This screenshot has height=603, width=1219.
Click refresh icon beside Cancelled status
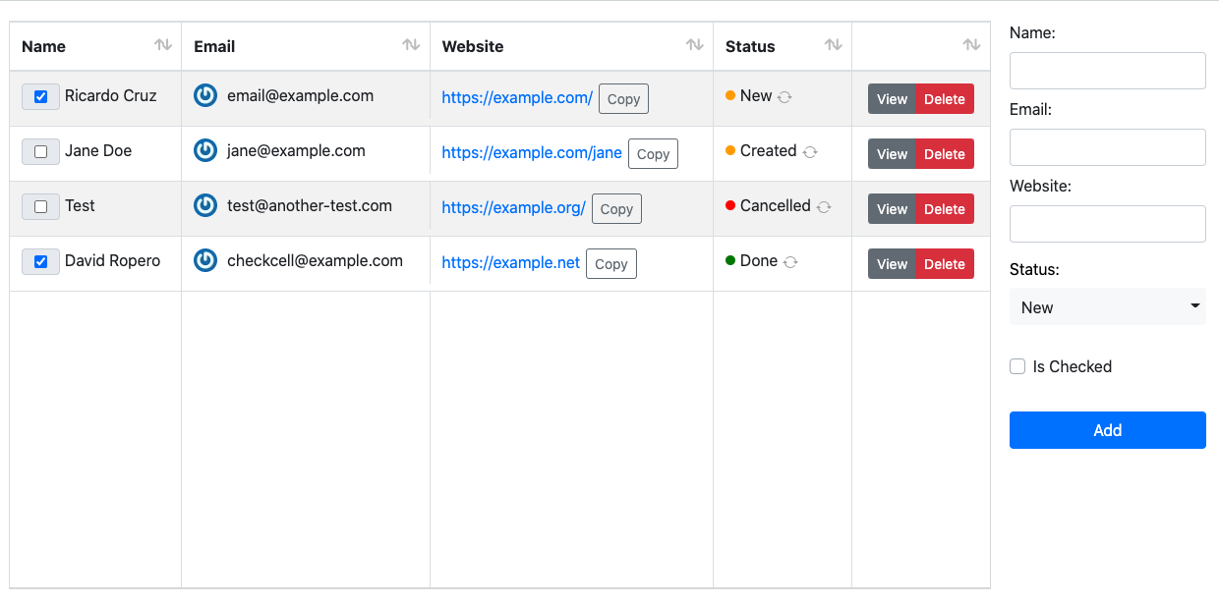(824, 207)
